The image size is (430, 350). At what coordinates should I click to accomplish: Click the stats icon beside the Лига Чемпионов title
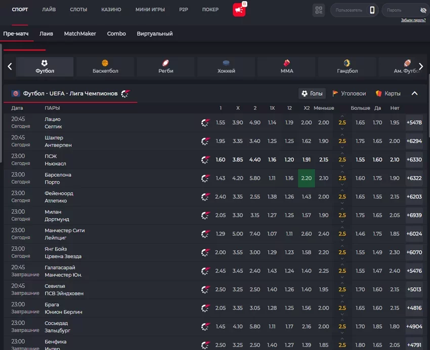(125, 94)
